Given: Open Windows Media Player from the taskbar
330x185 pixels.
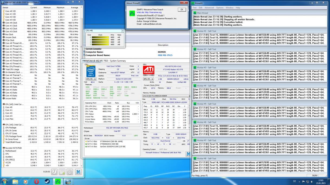Looking at the screenshot, I should pos(26,181).
